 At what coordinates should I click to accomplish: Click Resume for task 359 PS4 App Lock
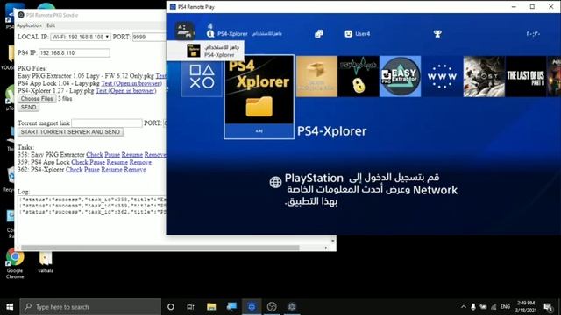pos(117,162)
